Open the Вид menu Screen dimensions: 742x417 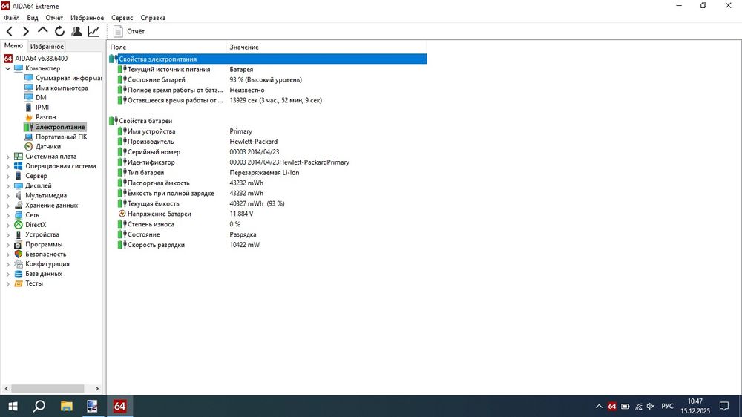[x=32, y=18]
